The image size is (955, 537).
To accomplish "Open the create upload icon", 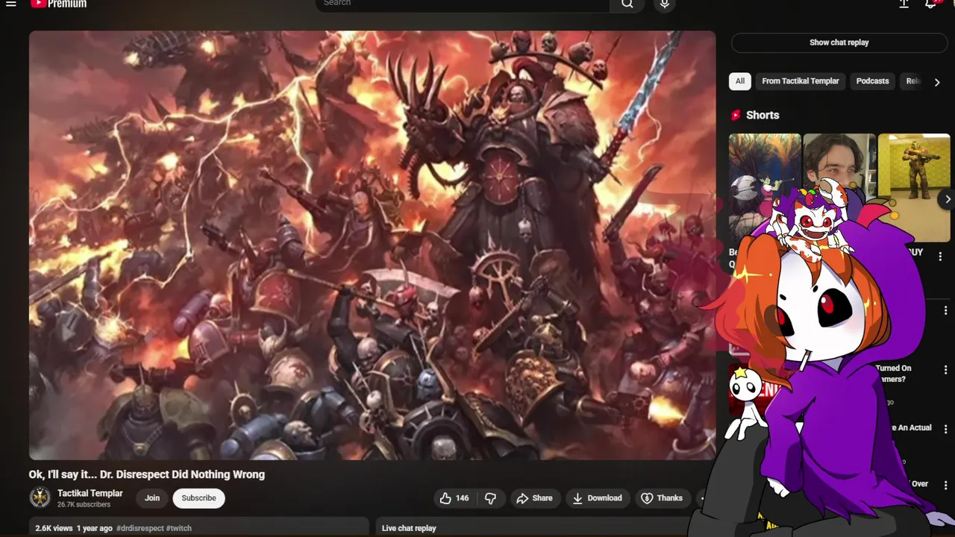I will [904, 4].
